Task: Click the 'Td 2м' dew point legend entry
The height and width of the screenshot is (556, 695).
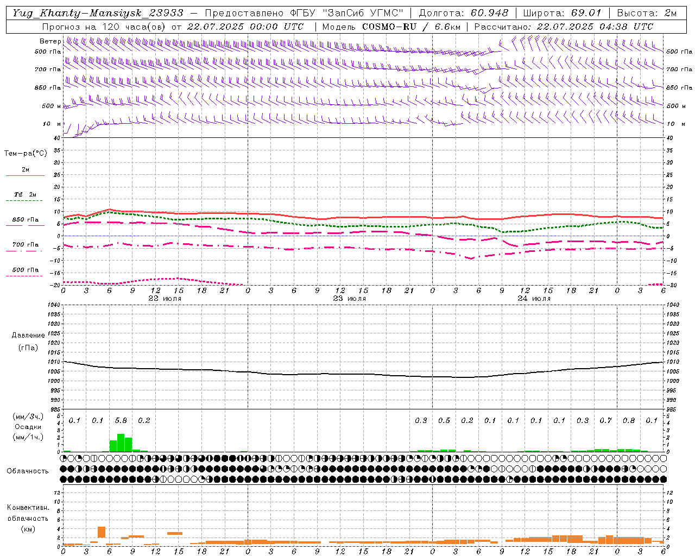Action: coord(26,194)
